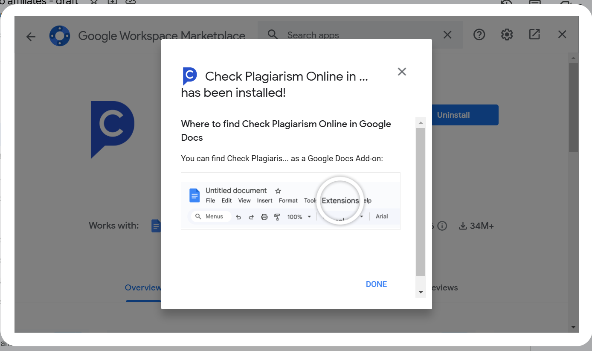Close the Marketplace panel
This screenshot has height=351, width=592.
pos(562,35)
